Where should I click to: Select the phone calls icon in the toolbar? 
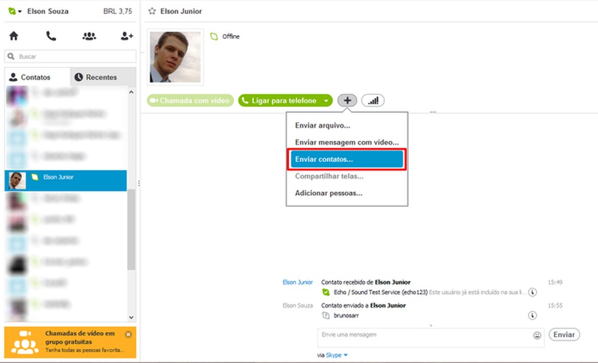[x=50, y=36]
